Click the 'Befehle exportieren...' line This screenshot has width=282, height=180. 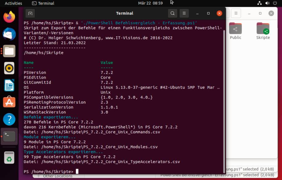tap(51, 117)
